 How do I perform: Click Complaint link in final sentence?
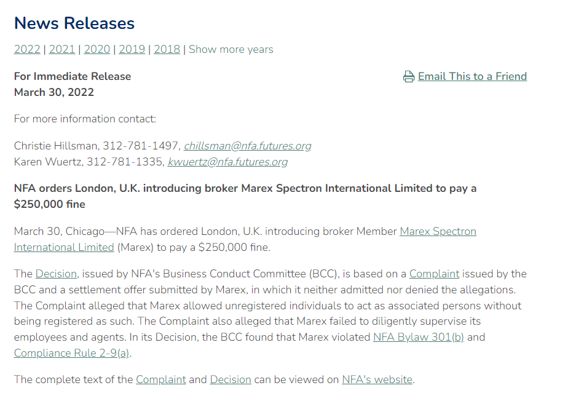[x=161, y=380]
